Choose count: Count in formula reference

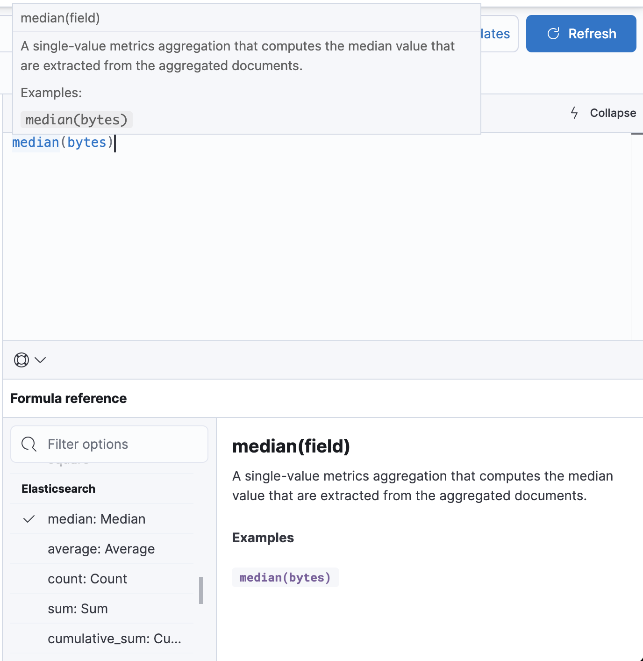pyautogui.click(x=87, y=579)
